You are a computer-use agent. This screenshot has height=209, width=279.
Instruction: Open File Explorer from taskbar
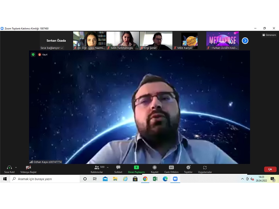click(115, 179)
